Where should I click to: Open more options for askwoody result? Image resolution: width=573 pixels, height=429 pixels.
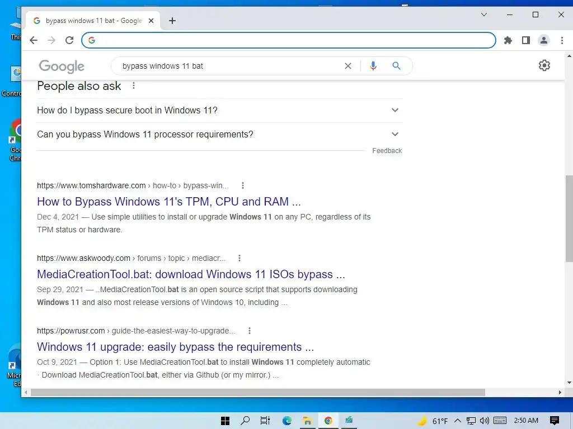239,258
